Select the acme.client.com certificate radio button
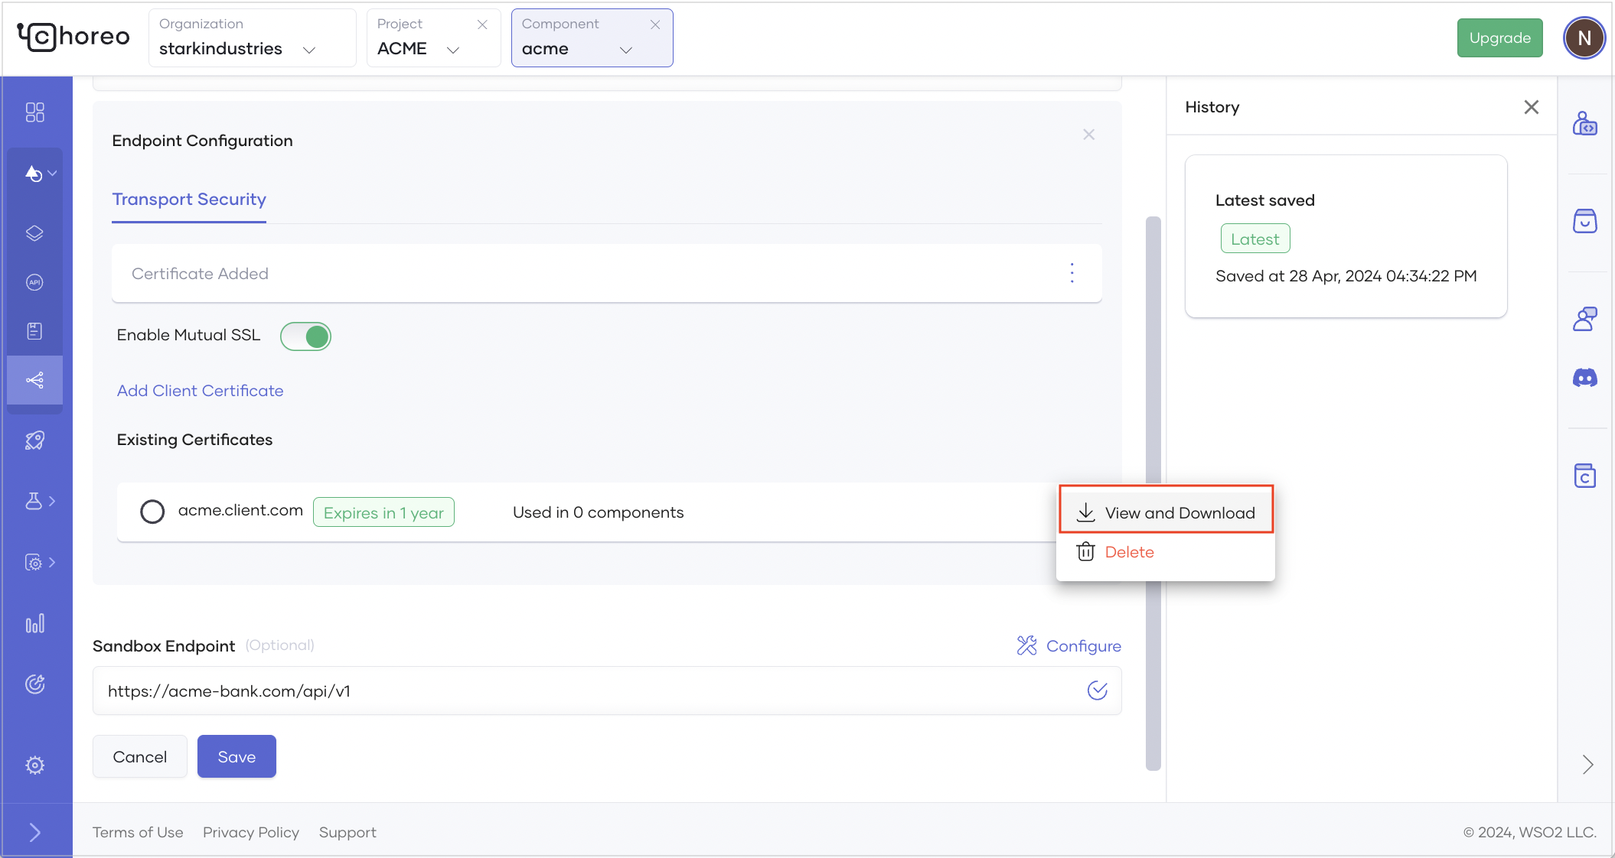This screenshot has height=858, width=1615. click(152, 512)
